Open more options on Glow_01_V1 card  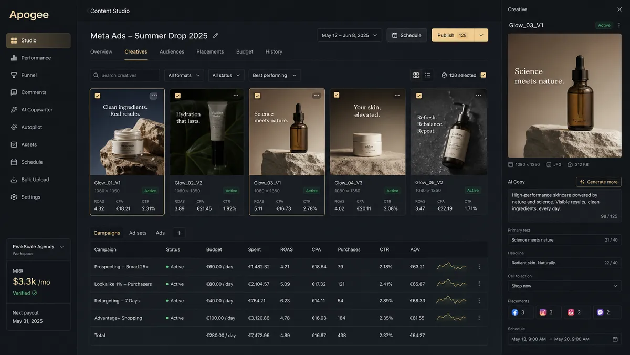pos(154,96)
